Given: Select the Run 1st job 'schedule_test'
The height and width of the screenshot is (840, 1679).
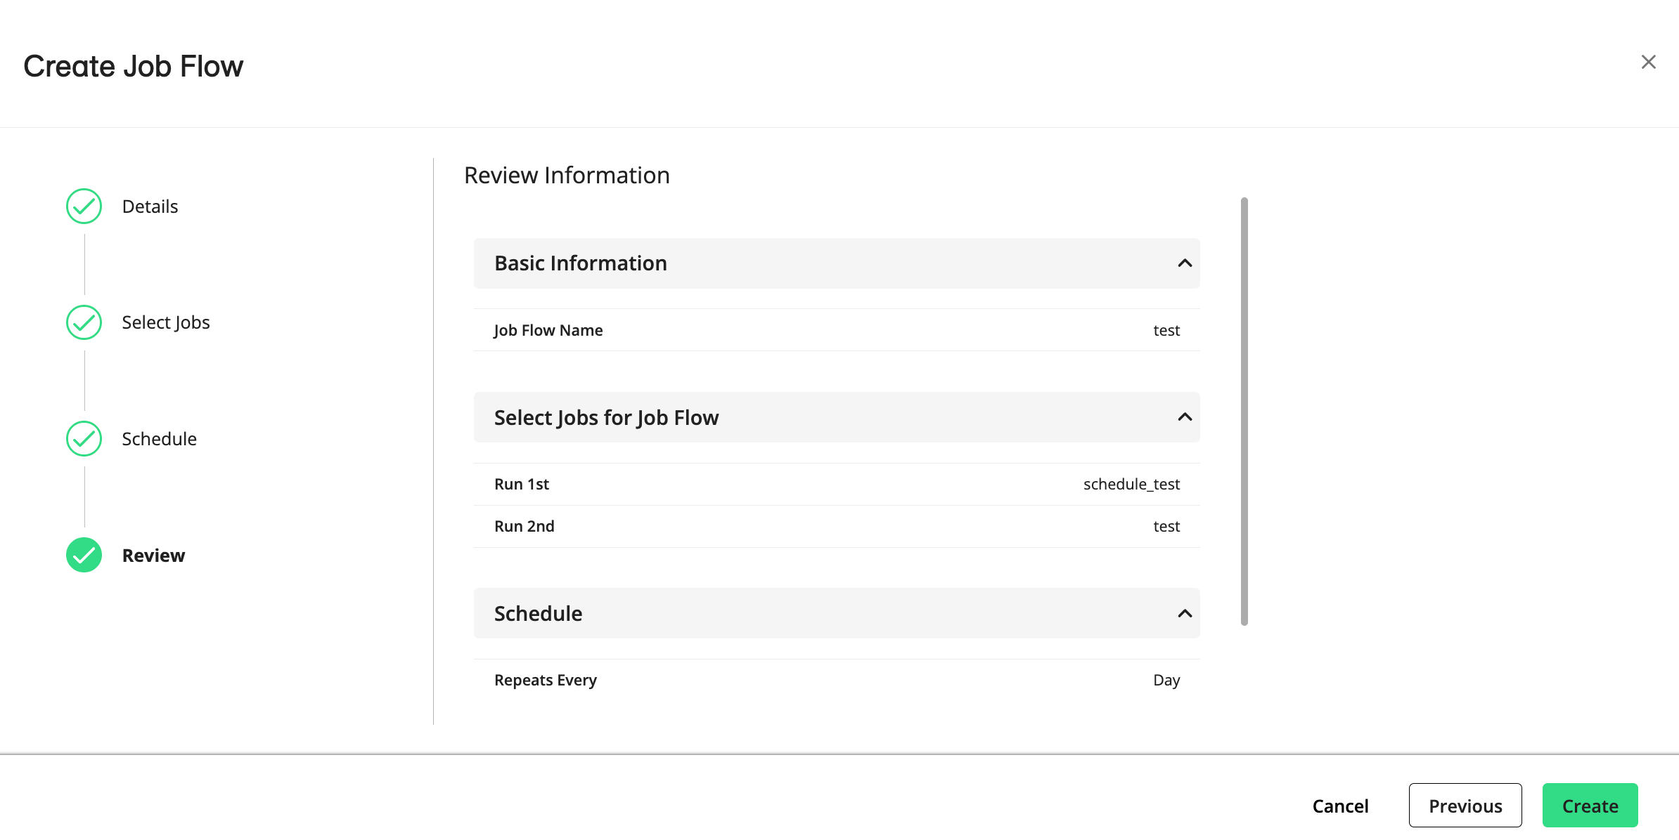Looking at the screenshot, I should point(1131,483).
